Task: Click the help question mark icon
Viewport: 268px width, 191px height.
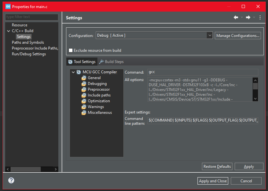Action: 11,180
